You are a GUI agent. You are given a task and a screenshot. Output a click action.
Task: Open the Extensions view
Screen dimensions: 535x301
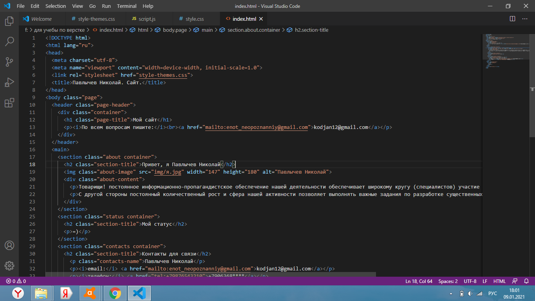(9, 103)
